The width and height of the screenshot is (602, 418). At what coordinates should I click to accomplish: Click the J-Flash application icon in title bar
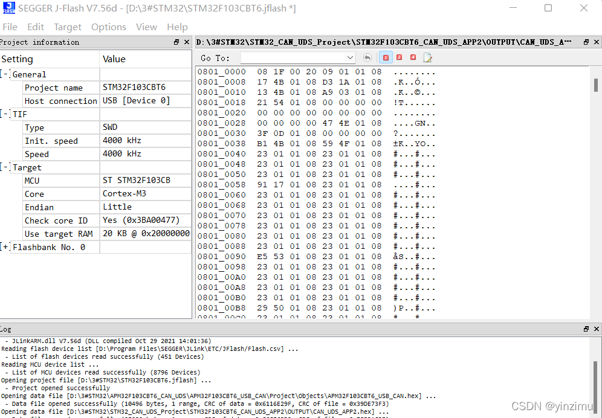pyautogui.click(x=9, y=8)
